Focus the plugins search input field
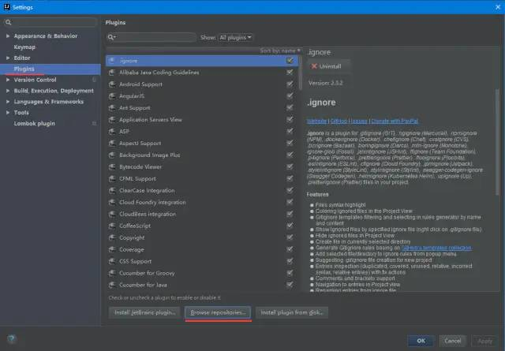Screen dimensions: 505x351 coord(151,37)
